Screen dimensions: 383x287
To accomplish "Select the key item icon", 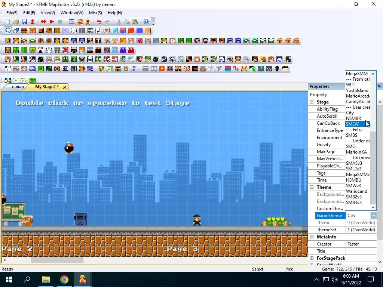I will pos(147,41).
